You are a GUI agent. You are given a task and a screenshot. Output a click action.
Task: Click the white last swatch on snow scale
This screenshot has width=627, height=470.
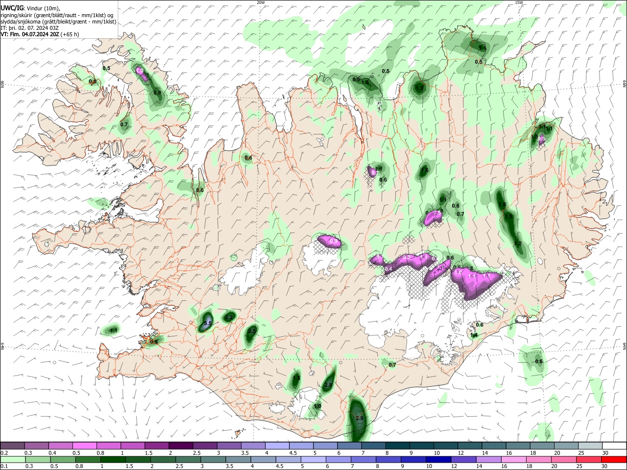[615, 446]
